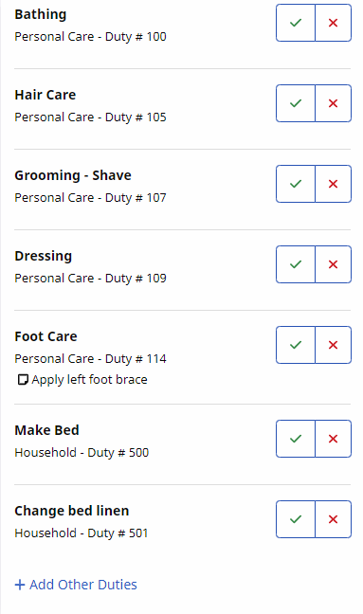Approve Foot Care duty checkmark

pyautogui.click(x=296, y=345)
